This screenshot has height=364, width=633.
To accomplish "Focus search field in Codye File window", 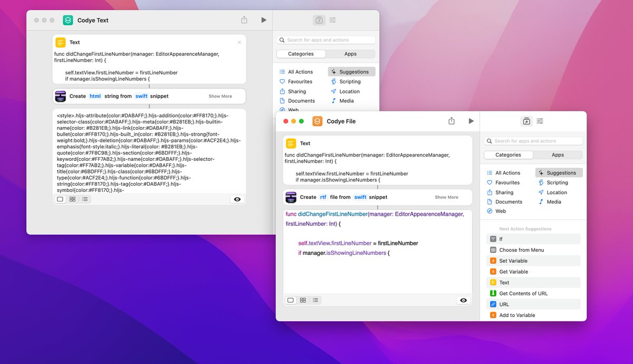I will click(x=533, y=141).
